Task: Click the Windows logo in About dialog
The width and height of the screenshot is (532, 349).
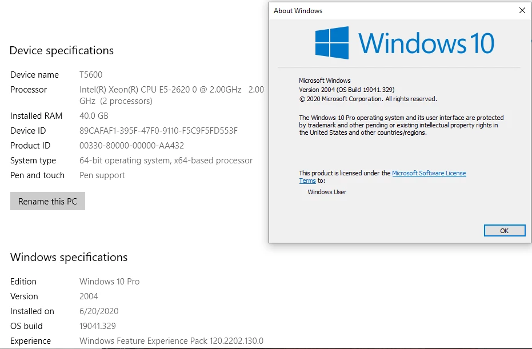Action: (x=332, y=43)
